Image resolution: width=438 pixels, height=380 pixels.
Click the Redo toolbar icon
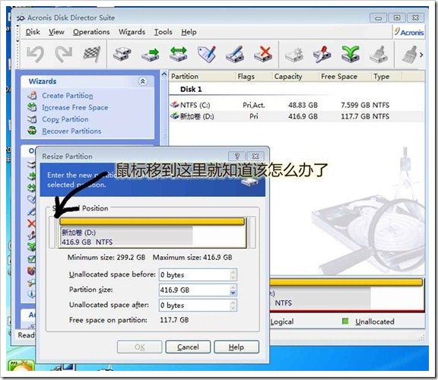click(64, 54)
